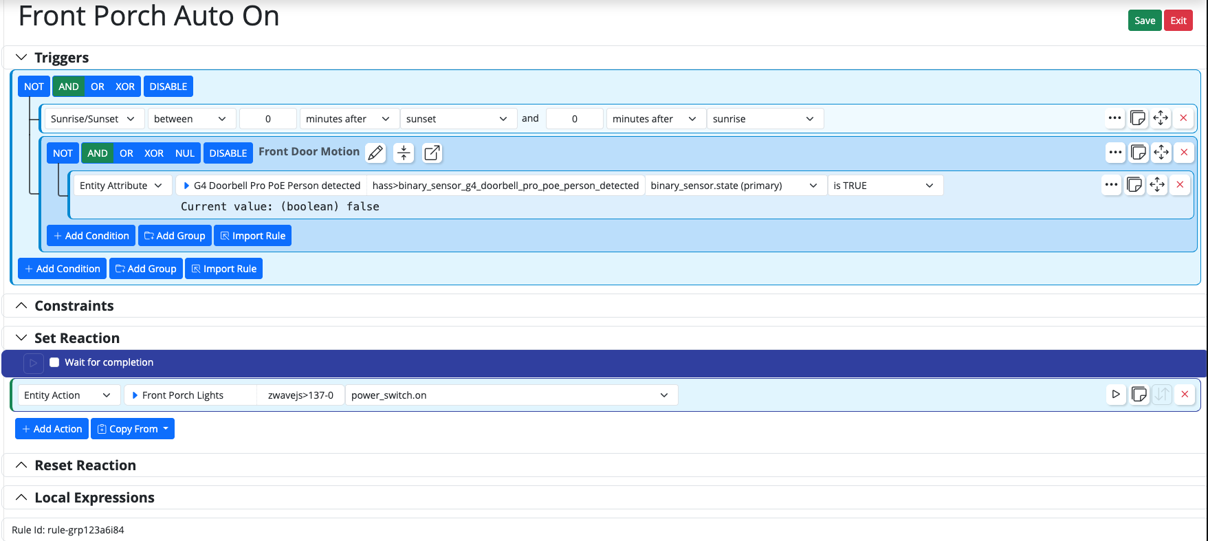The width and height of the screenshot is (1208, 541).
Task: Click the Add Action button
Action: tap(52, 429)
